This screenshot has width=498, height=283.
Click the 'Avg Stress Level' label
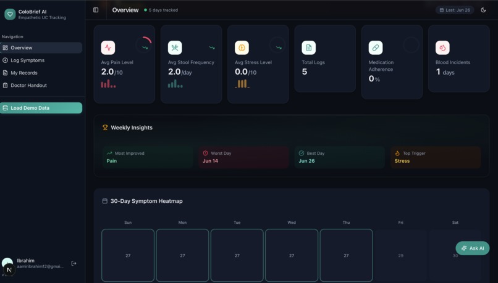(x=253, y=62)
